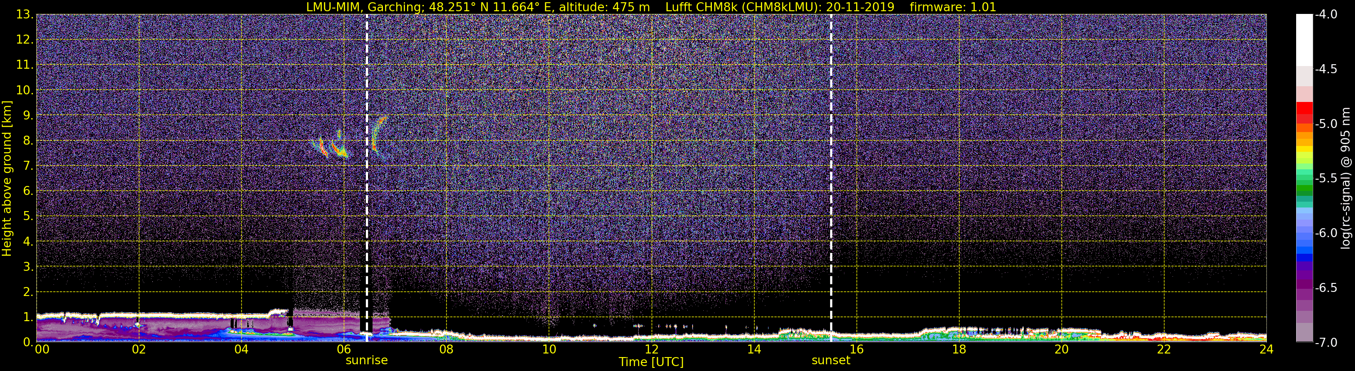Click the '11.' tick label on the height axis
Screen dimensions: 1355x371
[25, 65]
